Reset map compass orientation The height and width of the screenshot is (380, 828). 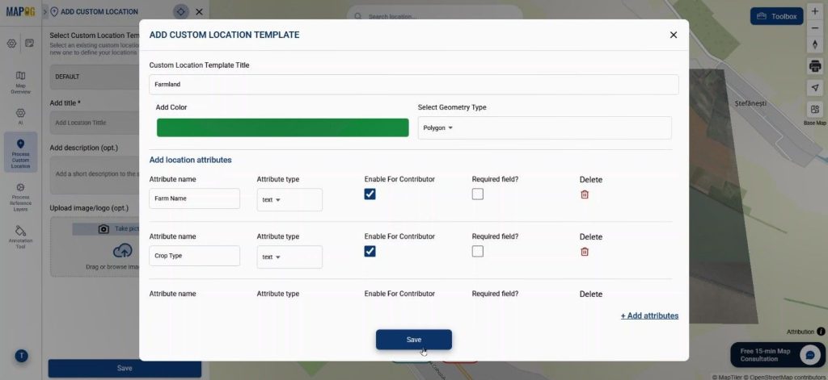point(815,45)
